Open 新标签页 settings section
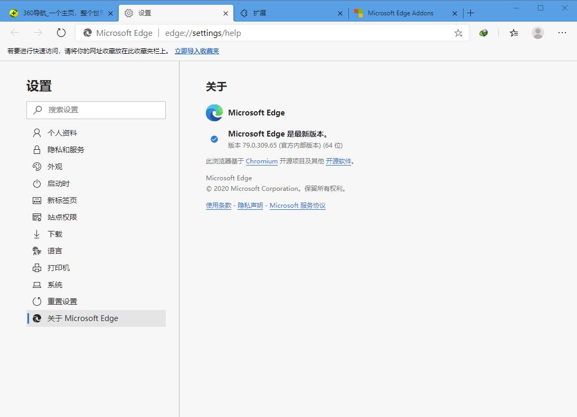 (x=96, y=201)
